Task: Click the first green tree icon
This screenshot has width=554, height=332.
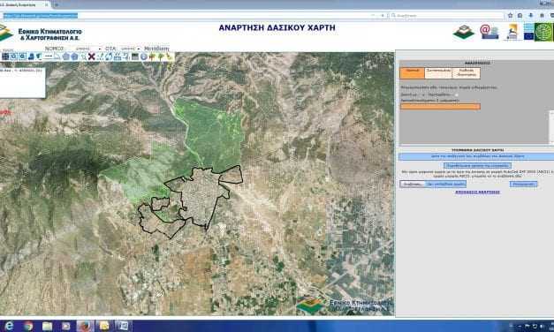Action: [x=152, y=57]
